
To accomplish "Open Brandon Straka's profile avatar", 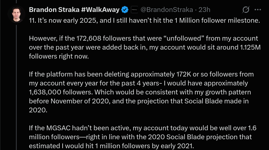I will coord(16,14).
